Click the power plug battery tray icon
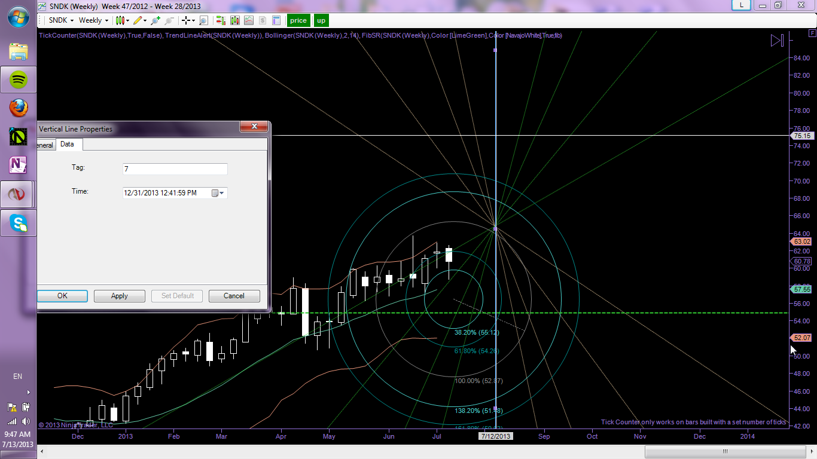Image resolution: width=817 pixels, height=459 pixels. pyautogui.click(x=26, y=408)
